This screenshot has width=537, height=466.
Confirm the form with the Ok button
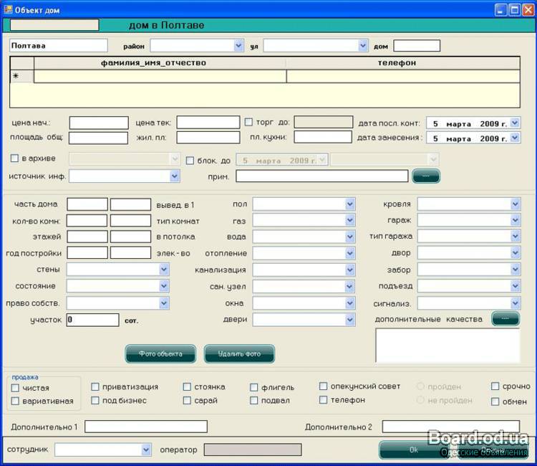[413, 450]
